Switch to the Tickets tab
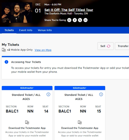 (x=9, y=30)
